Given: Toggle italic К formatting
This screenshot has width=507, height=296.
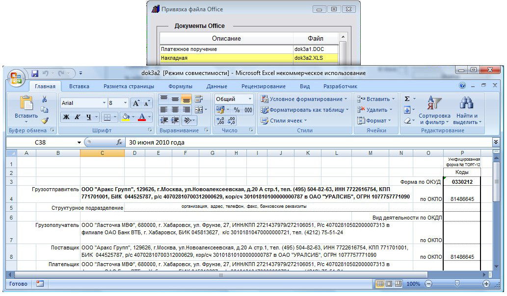Looking at the screenshot, I should click(77, 117).
